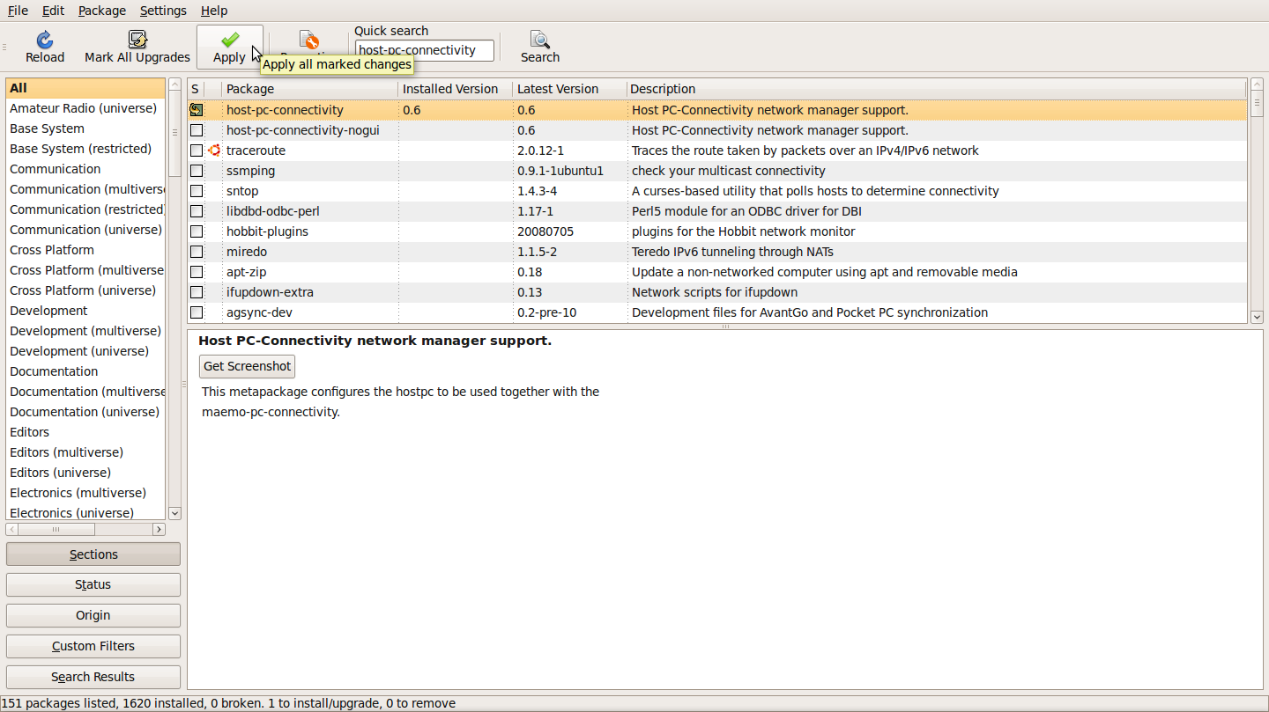Open Custom Filters view

coord(93,646)
